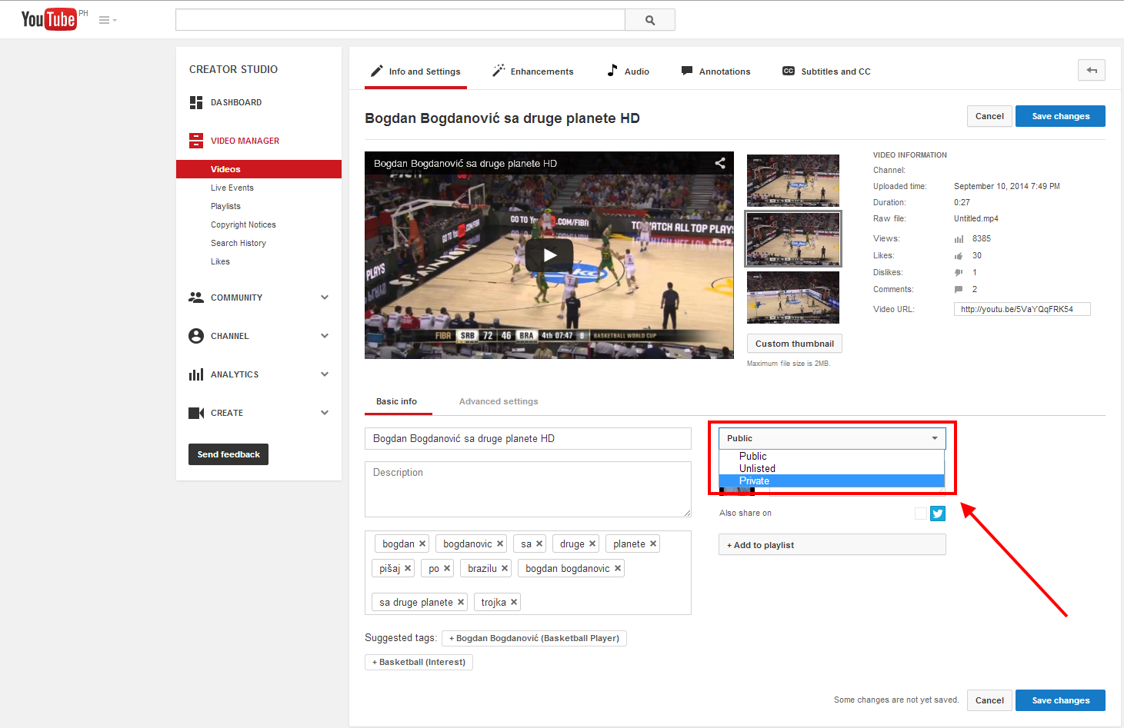This screenshot has height=728, width=1124.
Task: Open Videos in the sidebar
Action: [x=258, y=169]
